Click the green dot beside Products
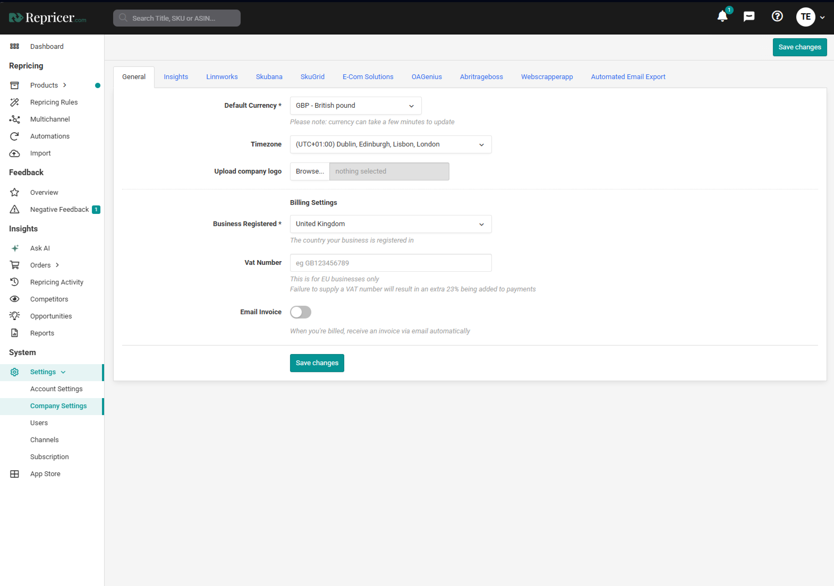Viewport: 834px width, 586px height. (98, 86)
